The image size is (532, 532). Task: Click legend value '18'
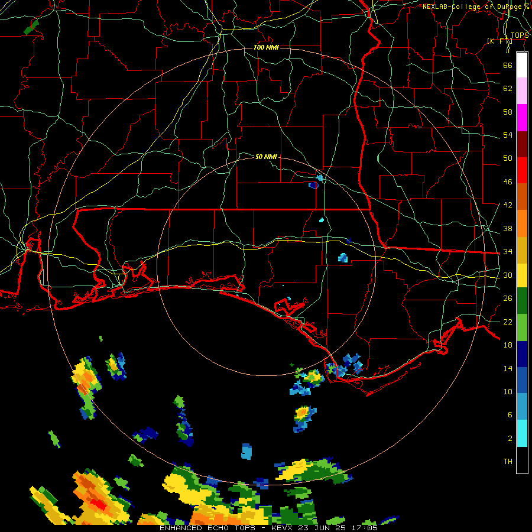click(508, 345)
